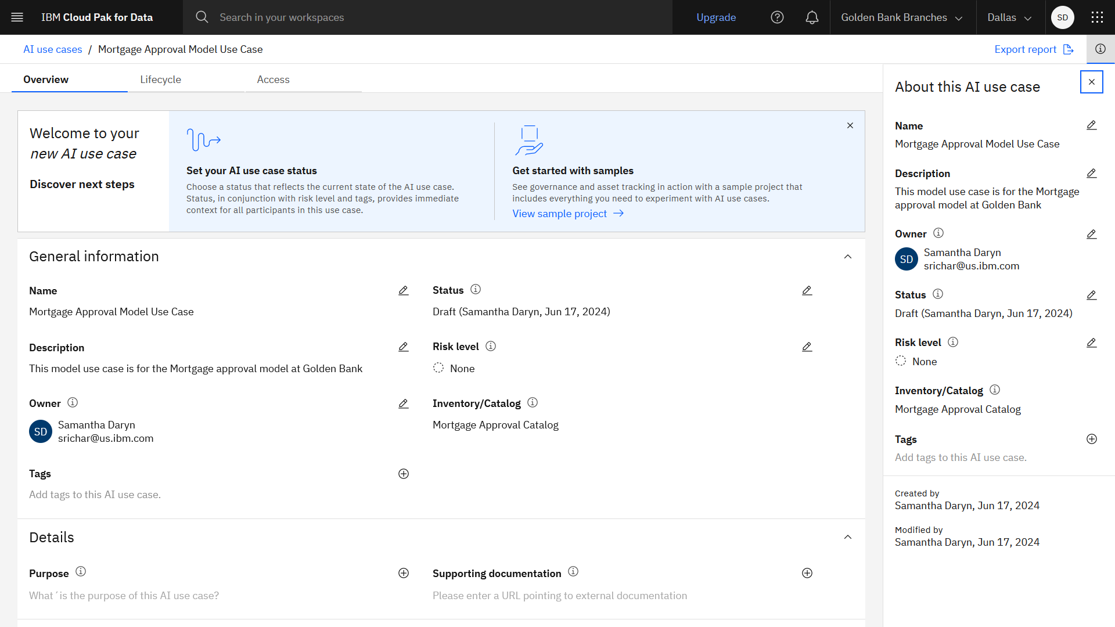This screenshot has height=627, width=1115.
Task: Open the SD user avatar menu
Action: (x=1063, y=17)
